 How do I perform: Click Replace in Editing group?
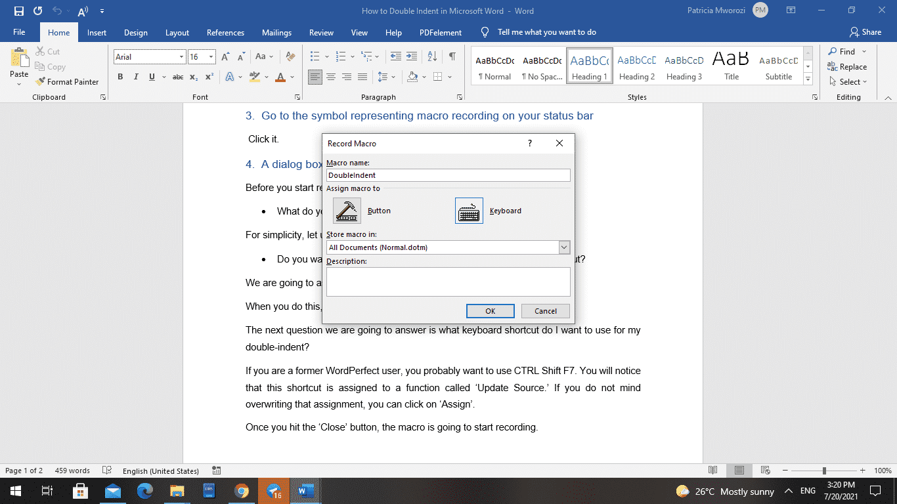(x=847, y=66)
